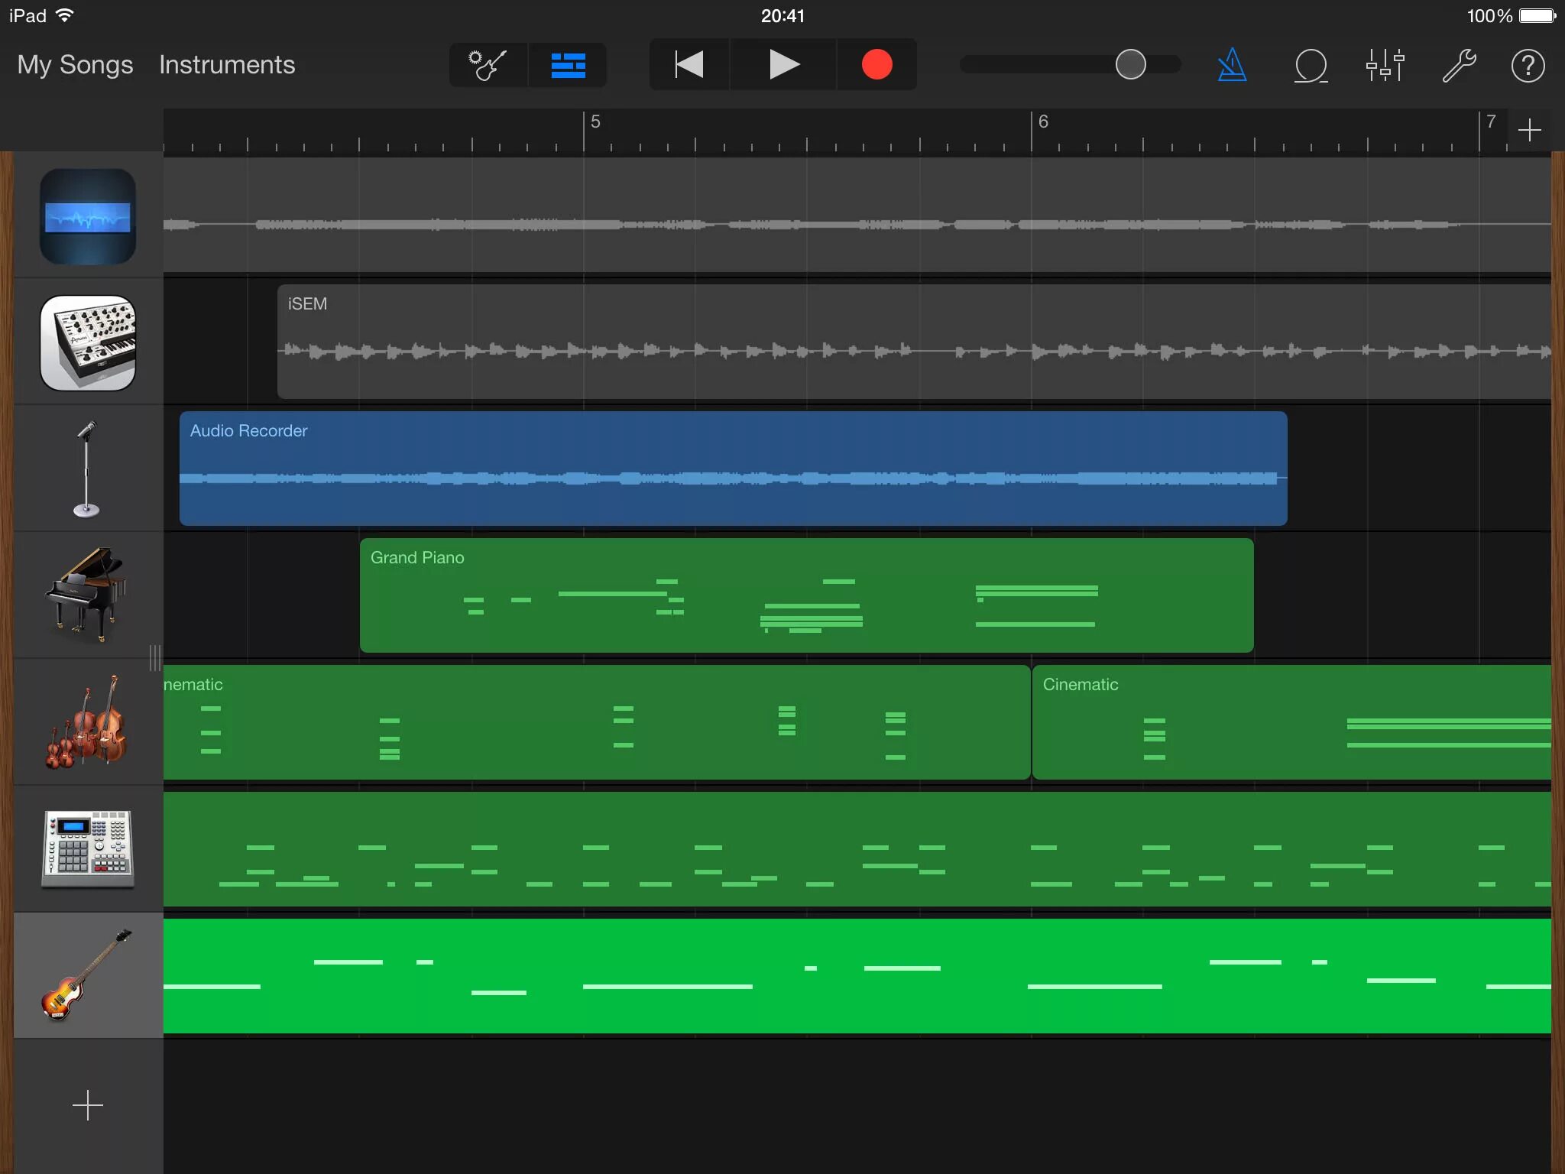The height and width of the screenshot is (1174, 1565).
Task: Open the wrench song settings
Action: tap(1458, 65)
